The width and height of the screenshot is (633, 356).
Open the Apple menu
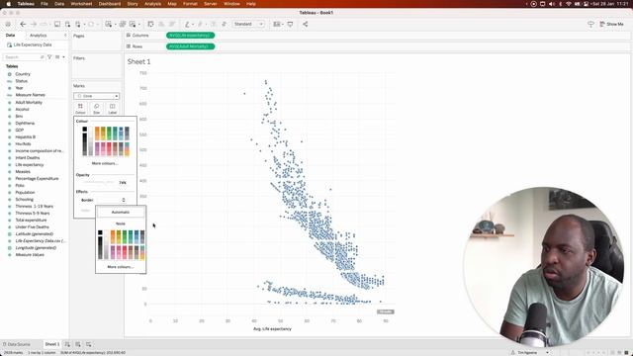click(9, 4)
